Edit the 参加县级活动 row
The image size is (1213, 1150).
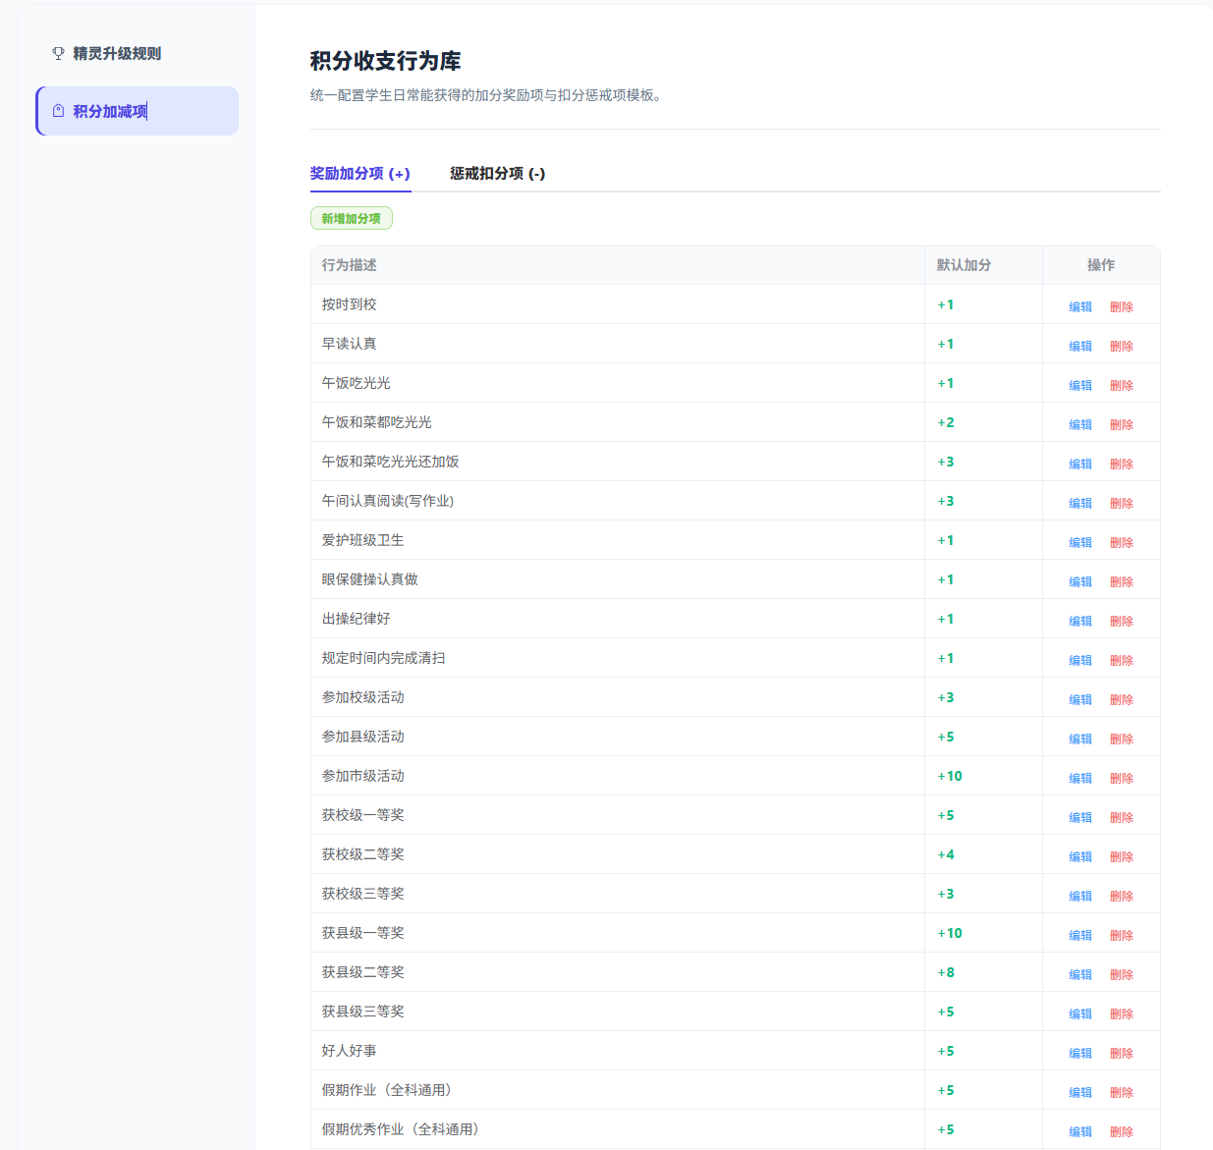pos(1080,739)
